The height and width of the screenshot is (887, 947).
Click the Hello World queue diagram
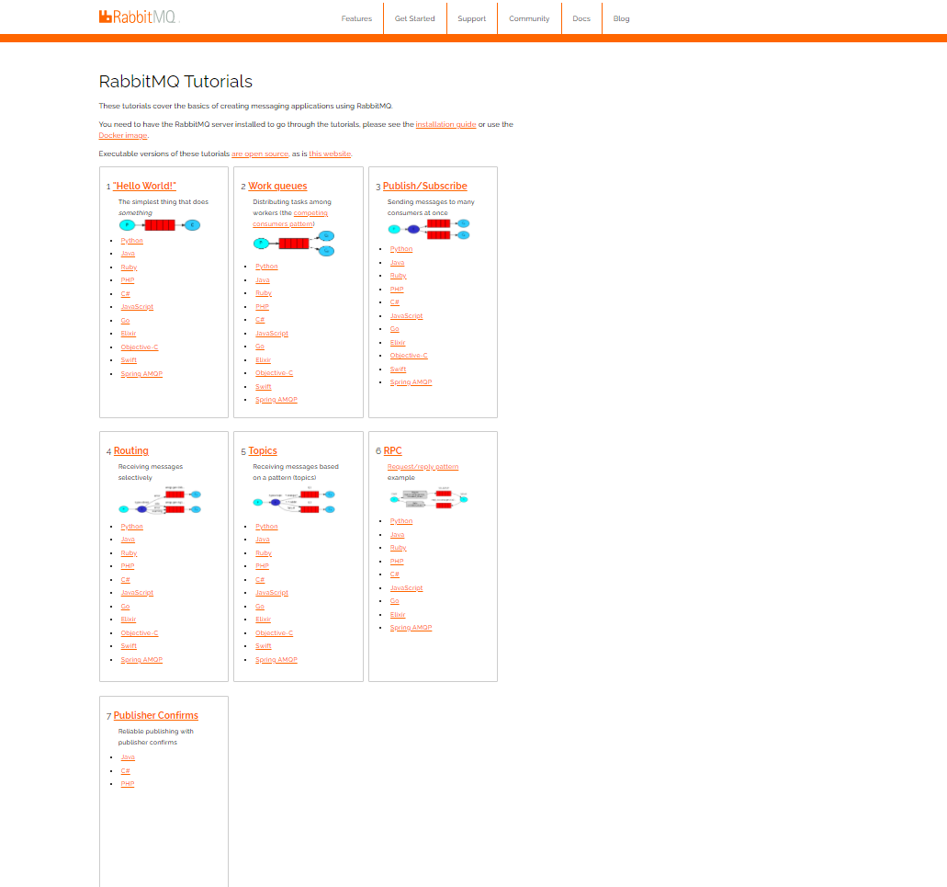(160, 225)
